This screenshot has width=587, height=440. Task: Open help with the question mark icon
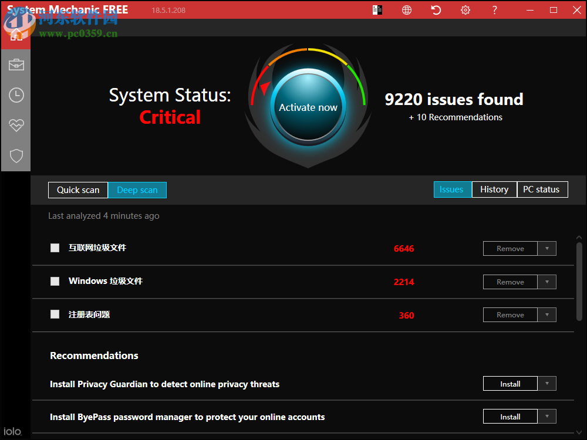point(494,10)
